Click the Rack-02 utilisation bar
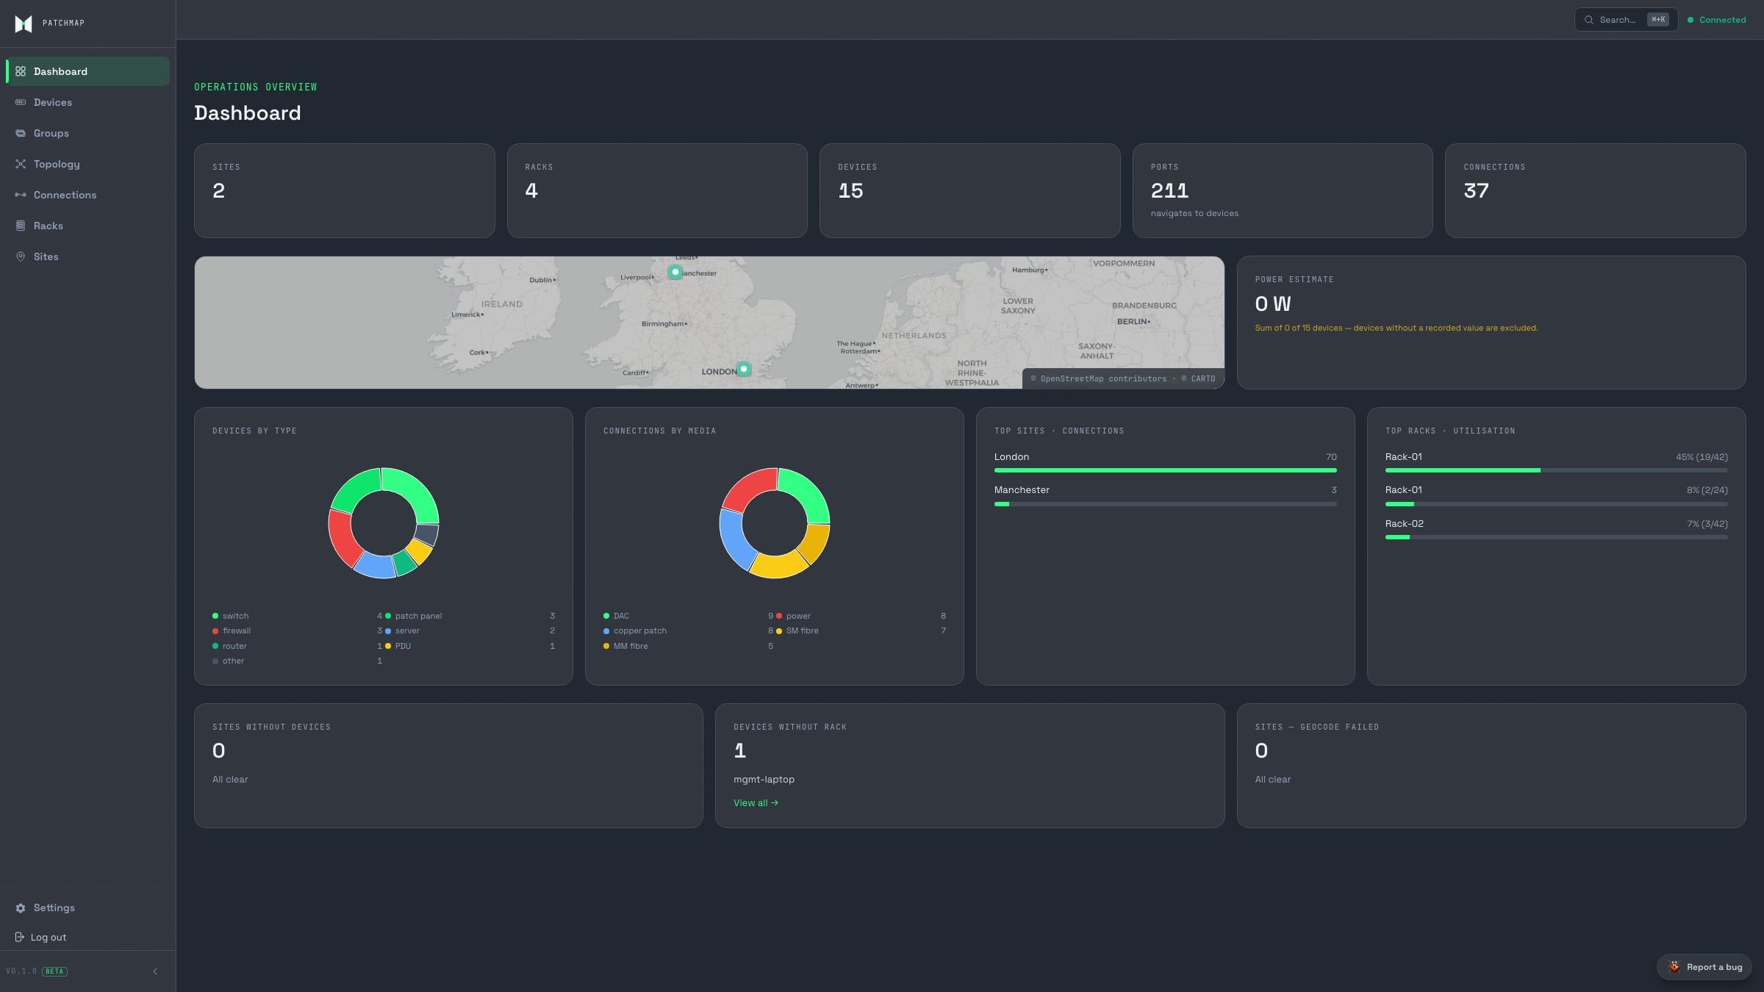This screenshot has height=992, width=1764. (1557, 537)
